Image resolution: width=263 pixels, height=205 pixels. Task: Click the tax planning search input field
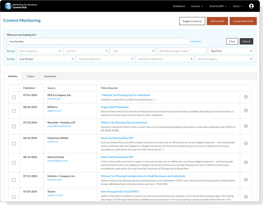tap(98, 41)
